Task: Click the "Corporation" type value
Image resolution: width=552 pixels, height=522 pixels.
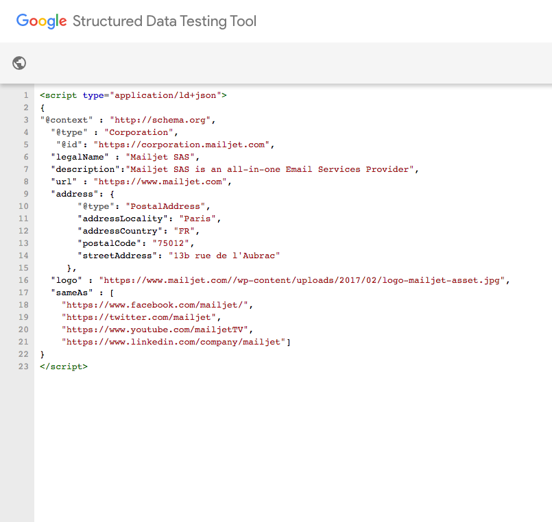Action: click(x=139, y=132)
